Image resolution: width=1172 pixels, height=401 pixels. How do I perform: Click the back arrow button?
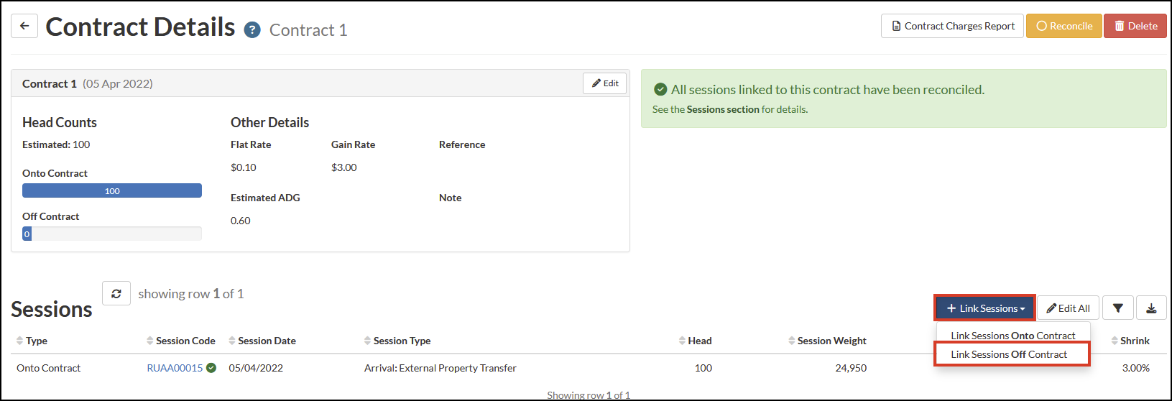pos(24,26)
